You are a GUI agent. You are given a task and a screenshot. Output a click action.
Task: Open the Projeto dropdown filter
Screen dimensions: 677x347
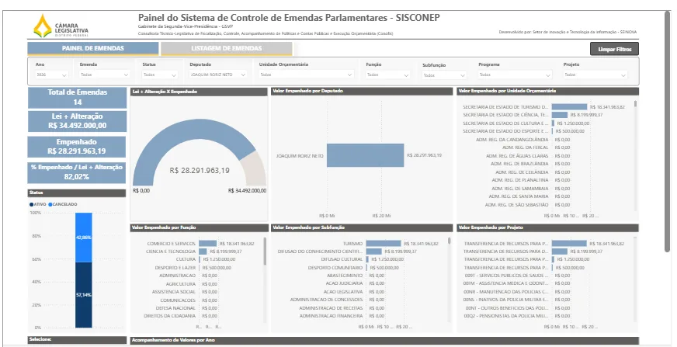(595, 75)
